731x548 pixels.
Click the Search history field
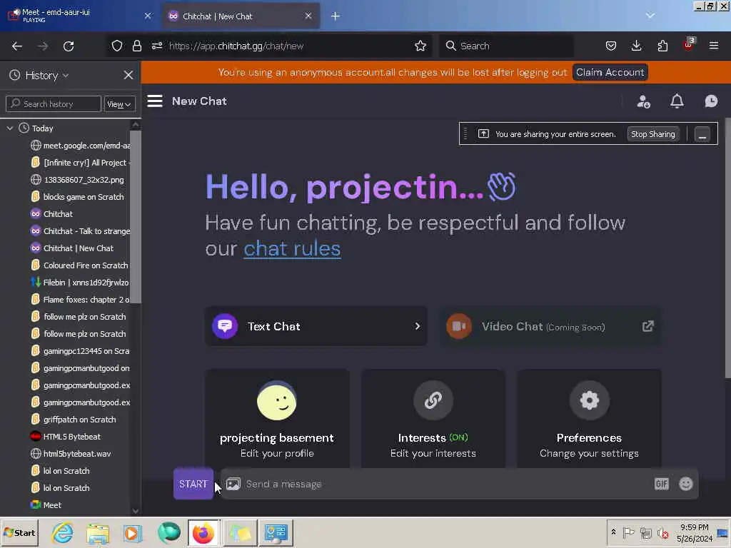[53, 103]
